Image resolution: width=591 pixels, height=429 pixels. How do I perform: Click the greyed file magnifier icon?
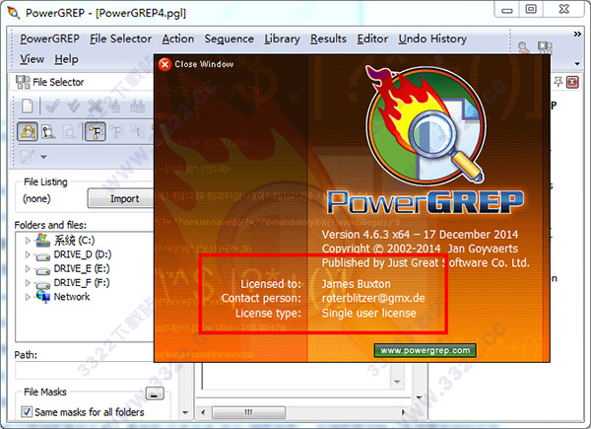coord(70,132)
